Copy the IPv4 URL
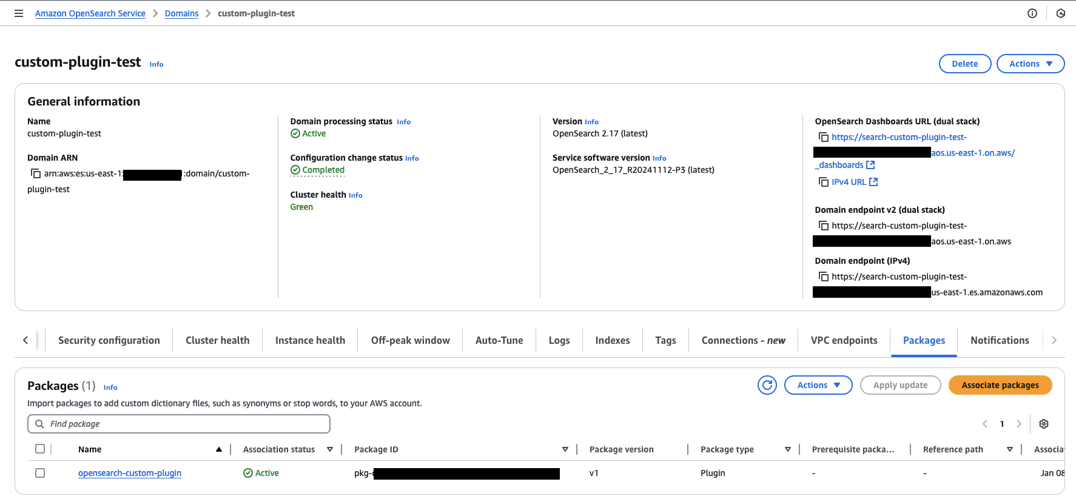 coord(824,182)
